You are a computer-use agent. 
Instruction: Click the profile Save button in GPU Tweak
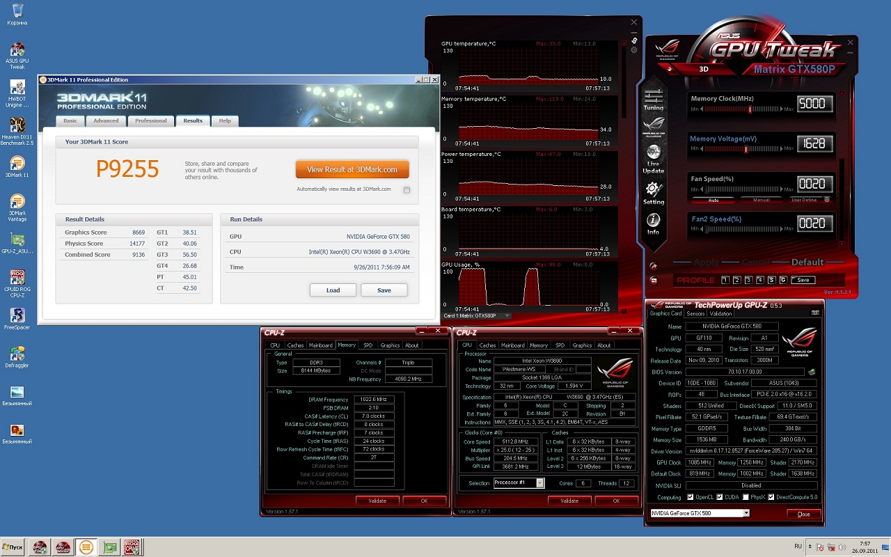pos(803,280)
